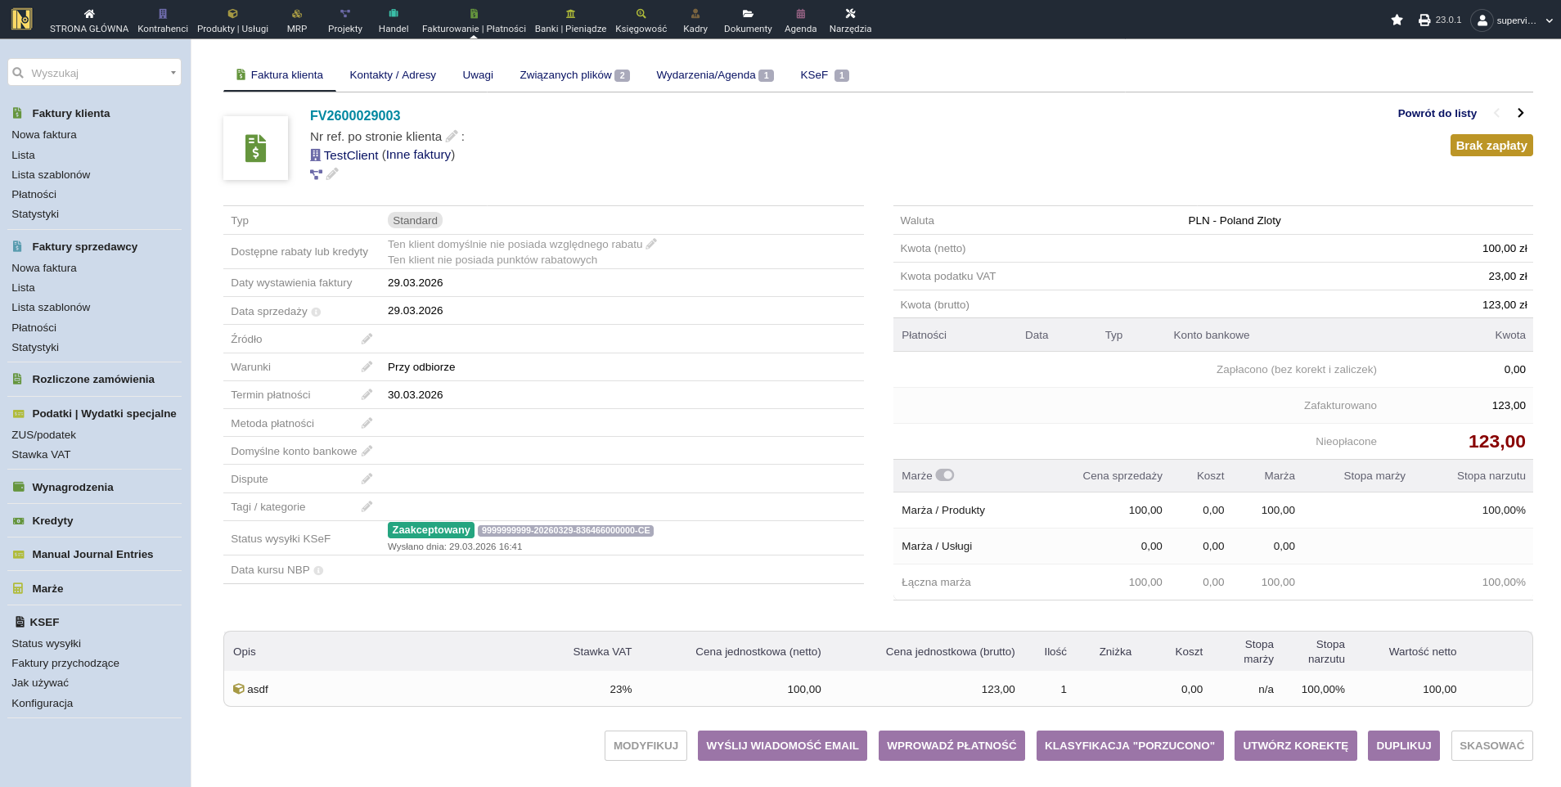Viewport: 1561px width, 787px height.
Task: Toggle the Marże switch
Action: [945, 475]
